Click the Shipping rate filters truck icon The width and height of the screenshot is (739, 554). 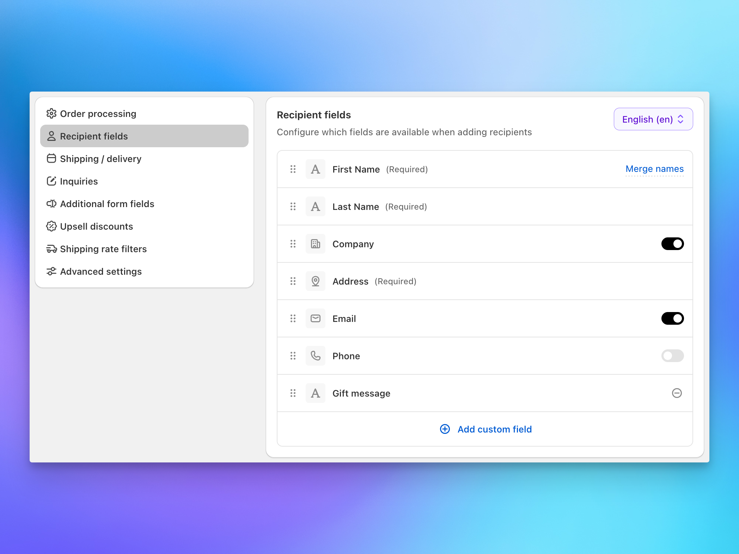coord(51,249)
